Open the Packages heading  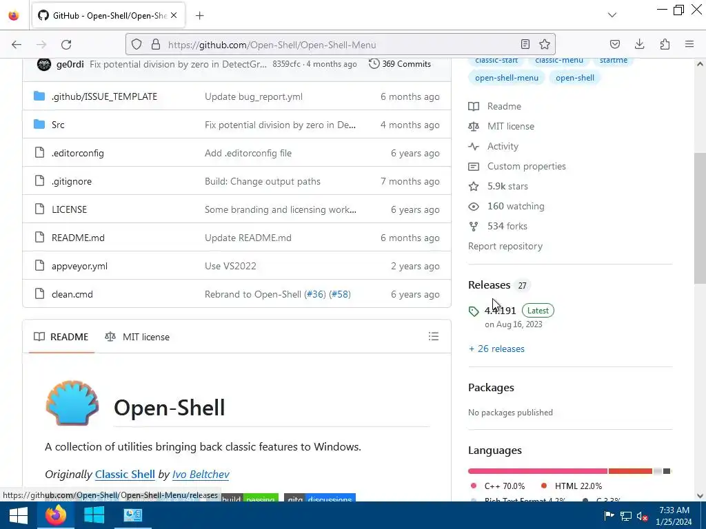pos(491,388)
